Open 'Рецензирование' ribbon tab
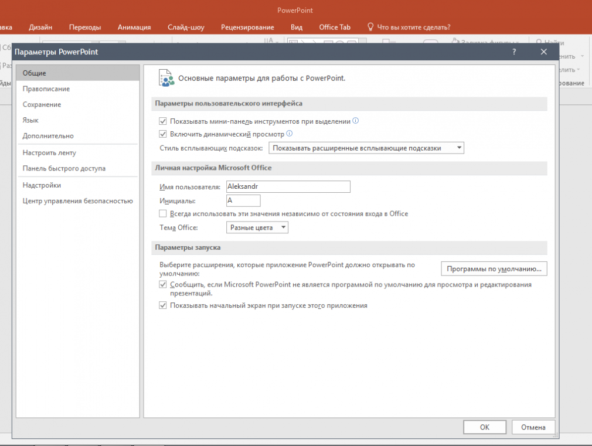Image resolution: width=592 pixels, height=446 pixels. [247, 27]
